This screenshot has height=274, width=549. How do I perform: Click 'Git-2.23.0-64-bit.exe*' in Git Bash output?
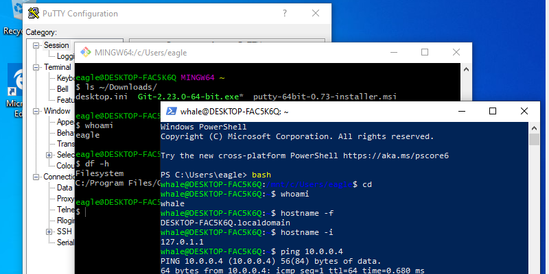pyautogui.click(x=191, y=97)
